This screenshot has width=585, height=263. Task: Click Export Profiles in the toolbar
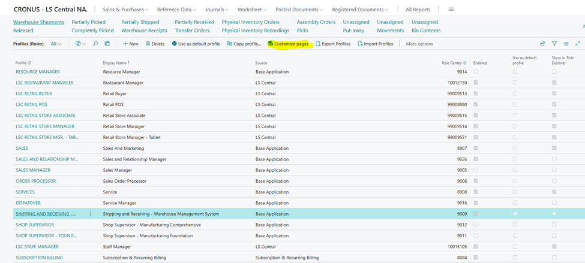(x=332, y=44)
